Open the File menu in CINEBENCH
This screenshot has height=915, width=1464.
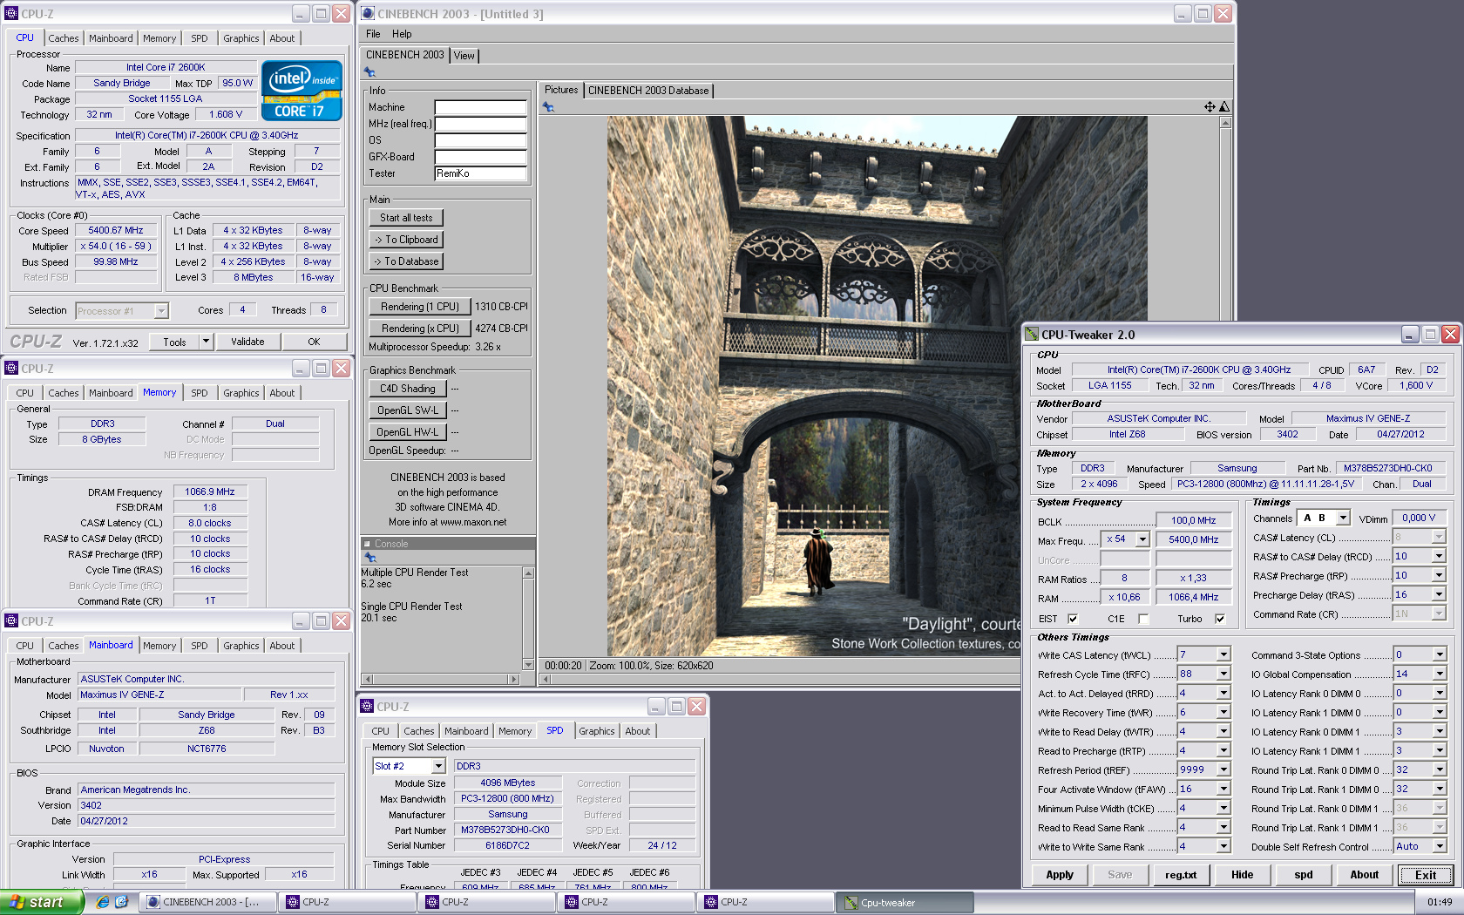tap(373, 34)
